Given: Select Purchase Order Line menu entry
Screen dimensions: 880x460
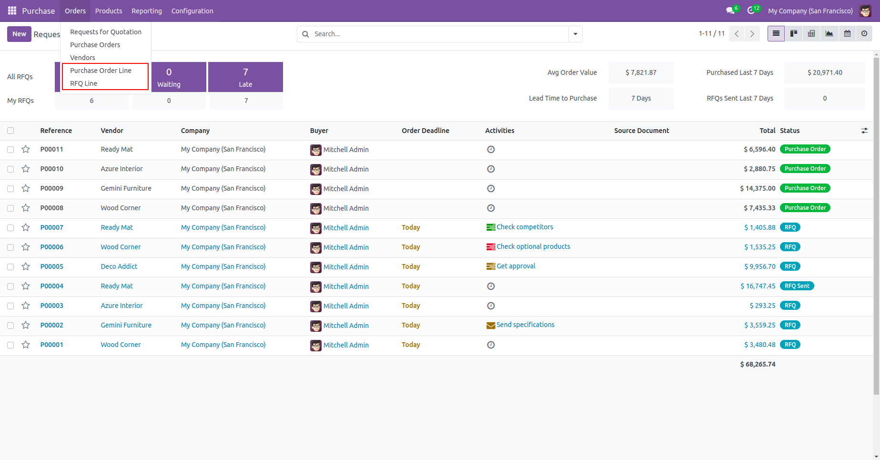Looking at the screenshot, I should tap(101, 71).
